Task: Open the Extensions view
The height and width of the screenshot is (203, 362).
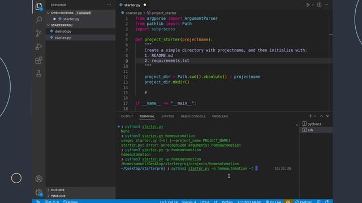Action: click(39, 60)
